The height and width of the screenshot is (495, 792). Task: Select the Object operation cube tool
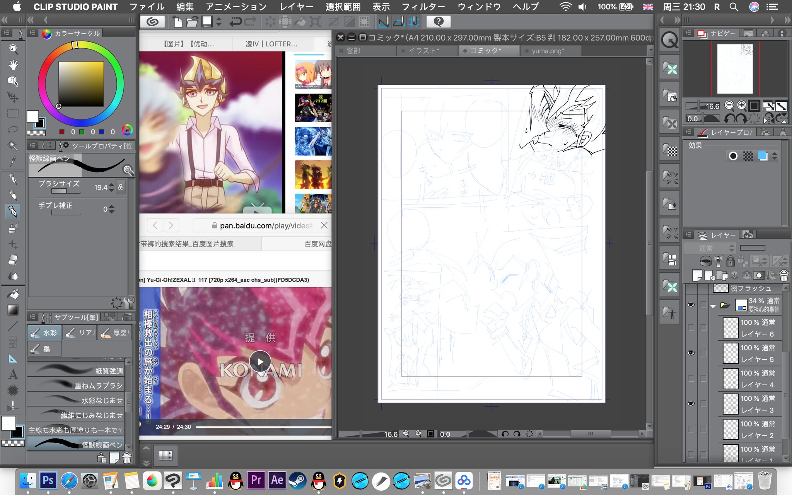pos(13,81)
